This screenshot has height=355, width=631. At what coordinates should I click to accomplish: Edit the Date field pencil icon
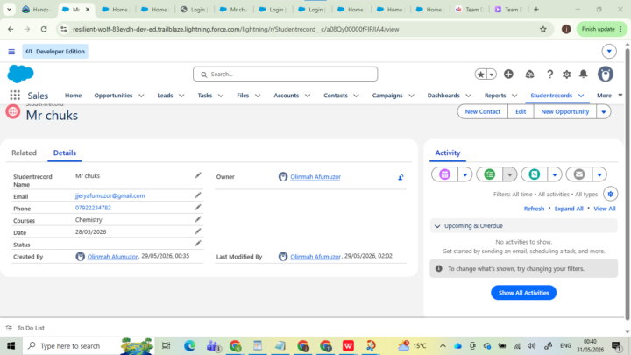[198, 231]
